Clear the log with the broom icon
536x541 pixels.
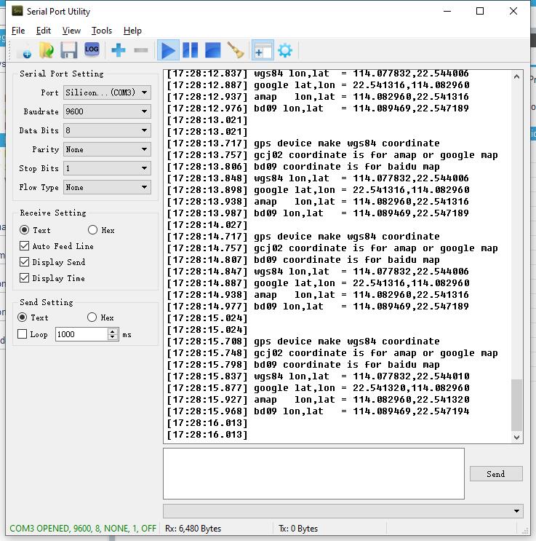(235, 50)
